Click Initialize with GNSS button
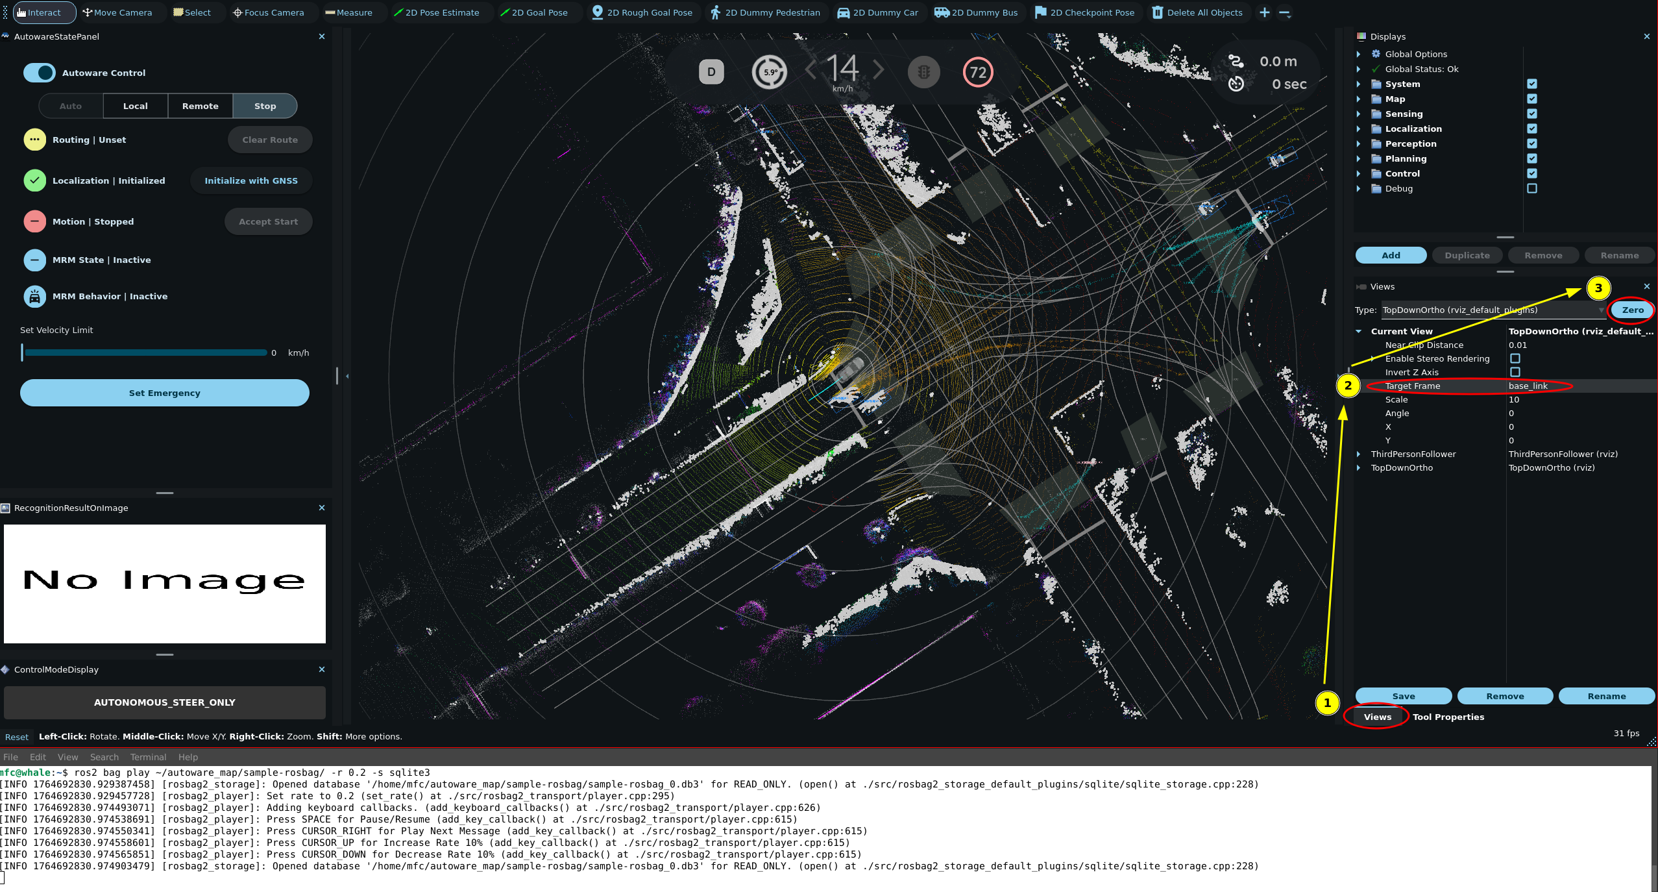 click(x=251, y=180)
